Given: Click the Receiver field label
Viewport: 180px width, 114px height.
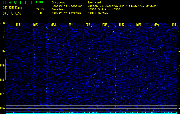Looking at the screenshot, I should click(58, 9).
